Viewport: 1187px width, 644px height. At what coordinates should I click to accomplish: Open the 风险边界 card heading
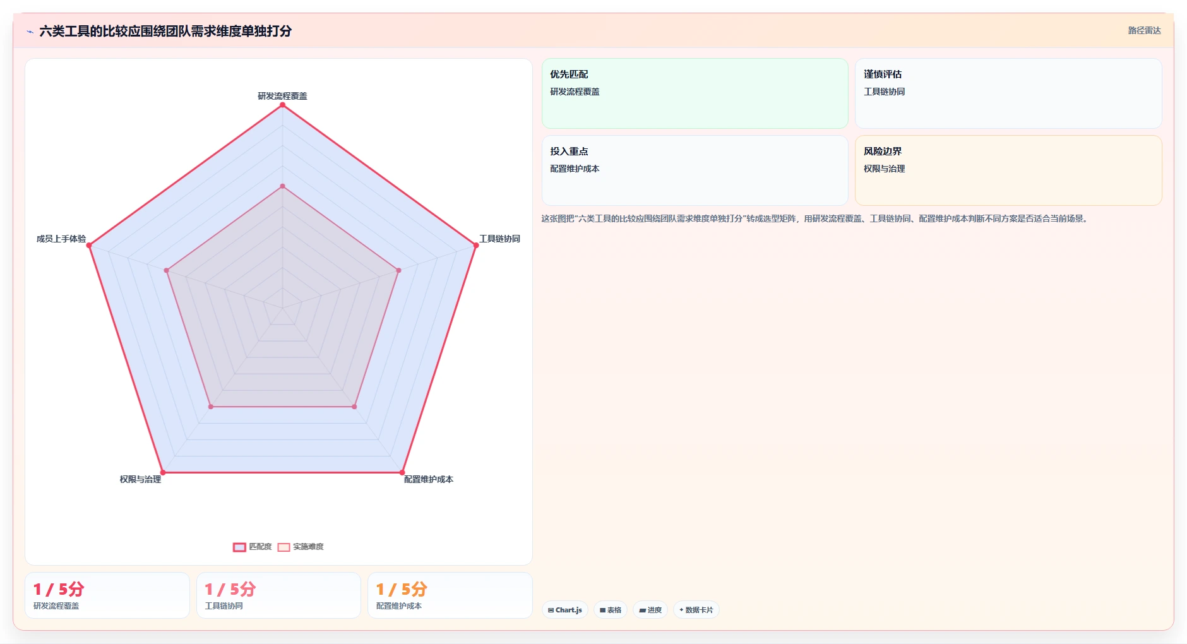pos(883,152)
